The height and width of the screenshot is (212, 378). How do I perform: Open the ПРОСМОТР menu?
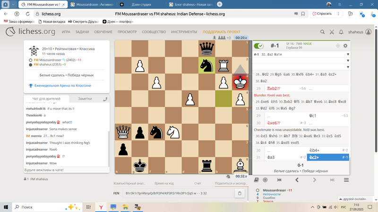coord(127,32)
